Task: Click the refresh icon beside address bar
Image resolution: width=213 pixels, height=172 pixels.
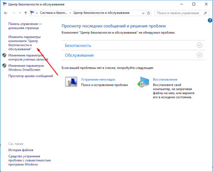Action: [149, 13]
